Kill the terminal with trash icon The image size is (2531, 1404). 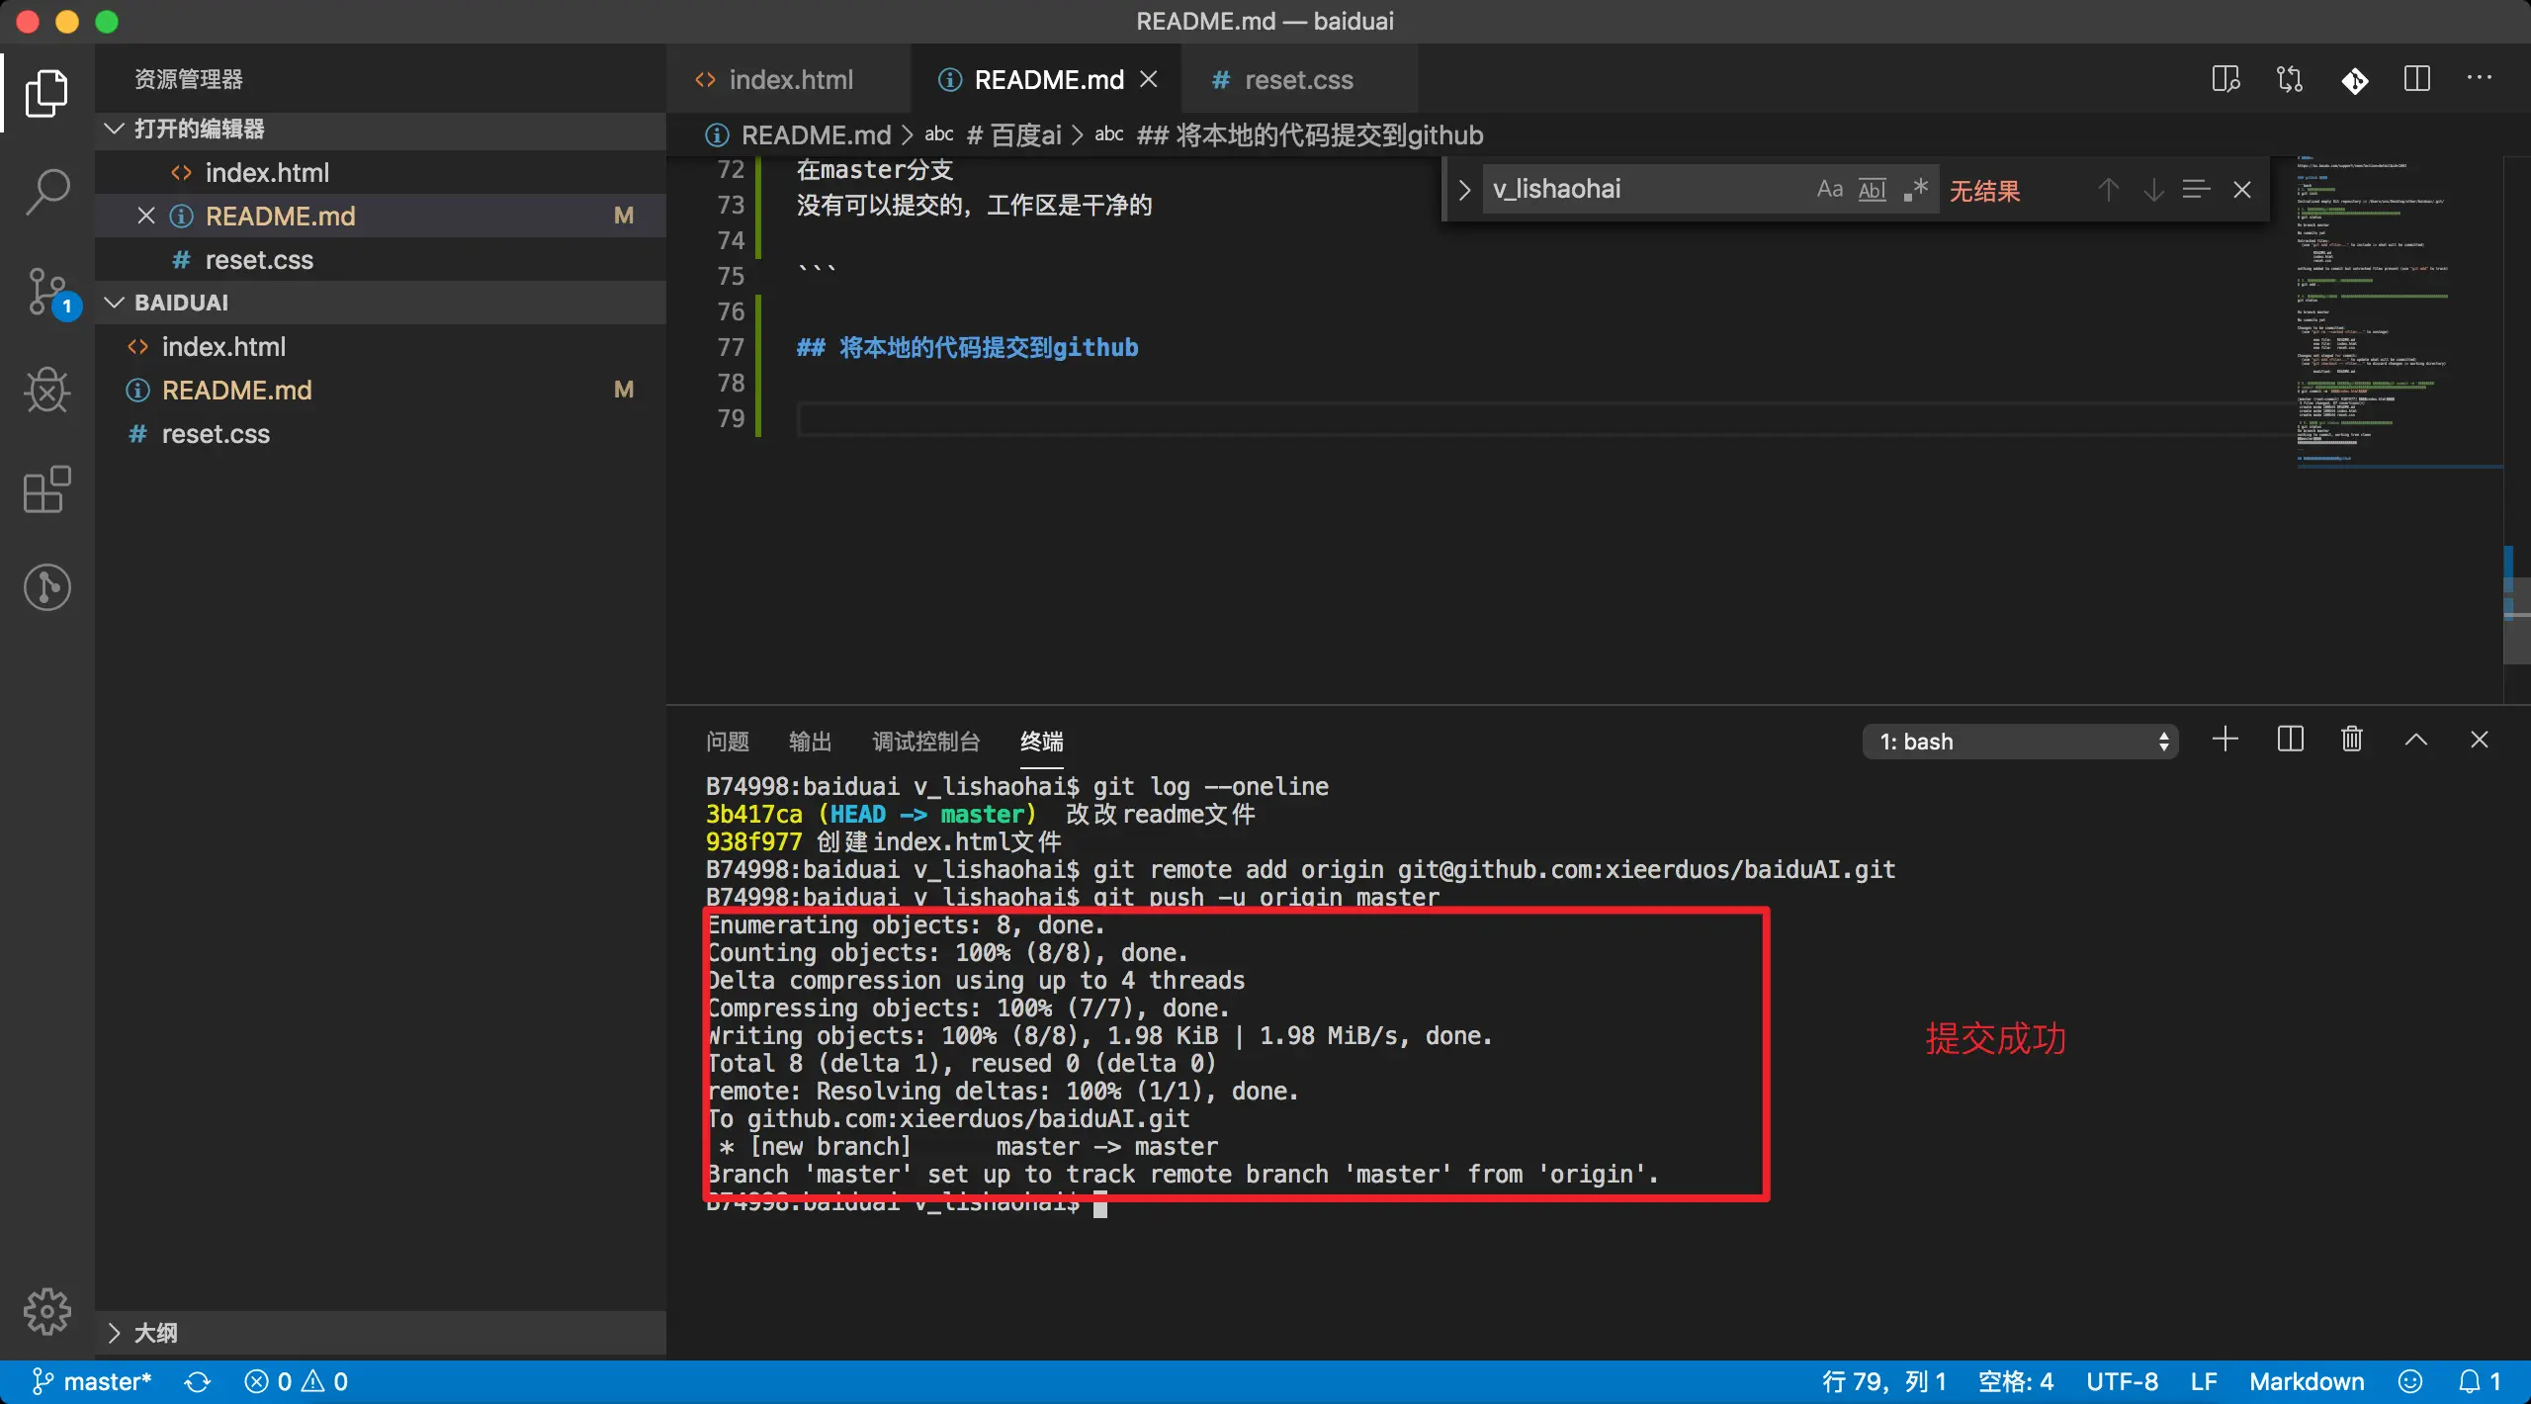(x=2352, y=740)
